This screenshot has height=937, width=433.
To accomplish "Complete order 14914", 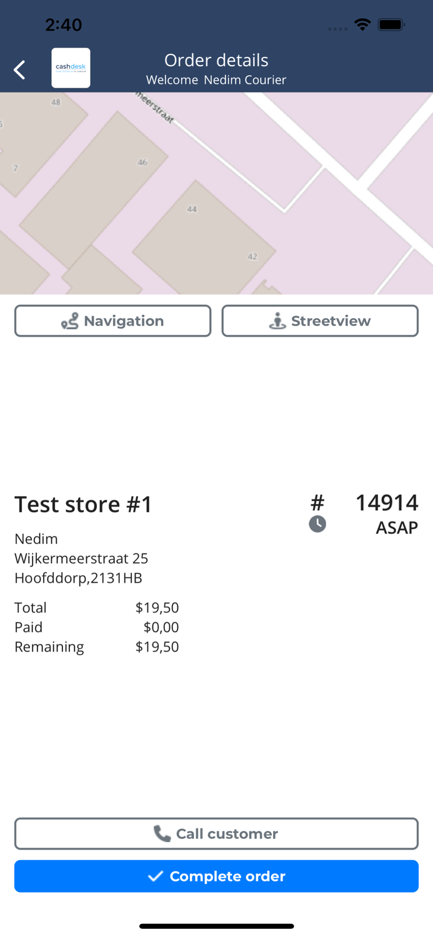I will [216, 876].
